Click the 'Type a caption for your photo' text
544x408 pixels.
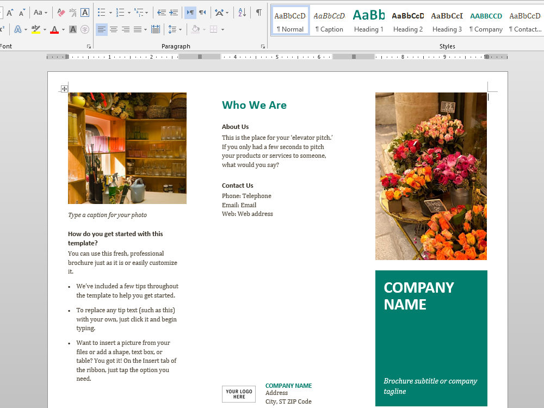107,215
